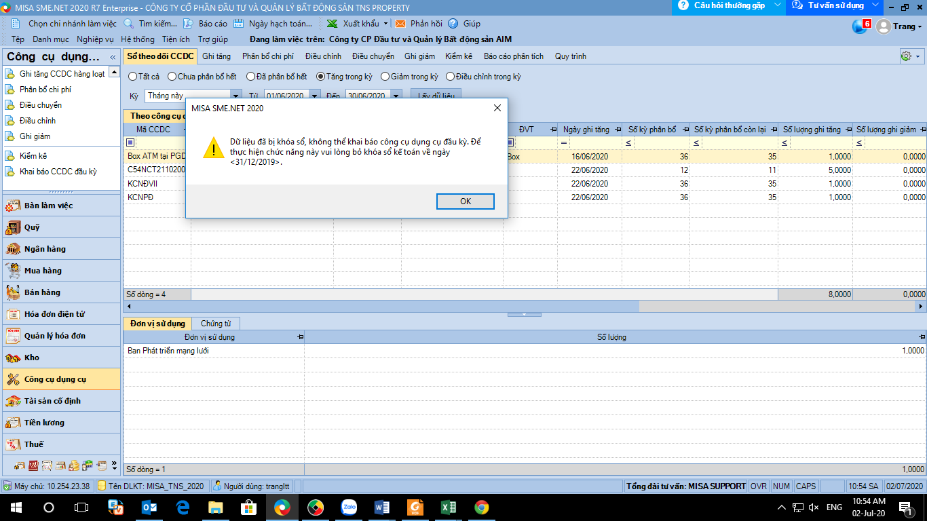Open the Bàn làm việc module
Screen dimensions: 927x521
coord(61,206)
